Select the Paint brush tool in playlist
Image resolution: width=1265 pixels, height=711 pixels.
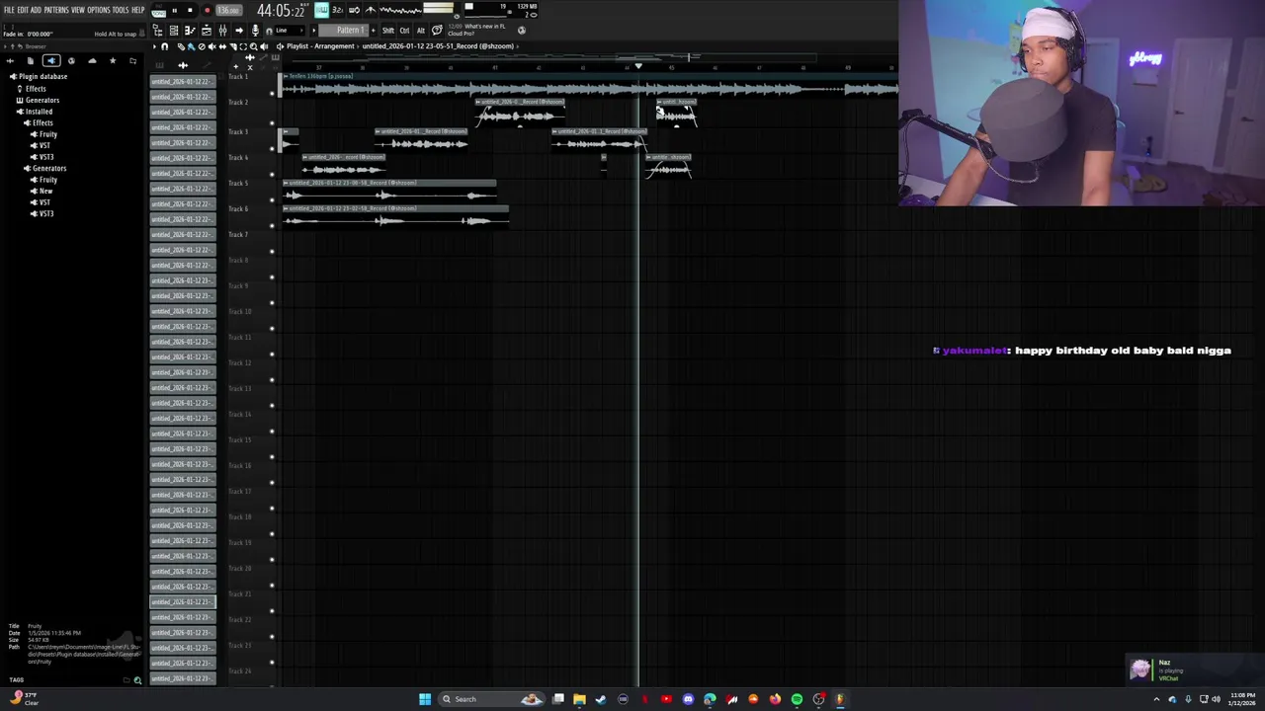tap(191, 46)
